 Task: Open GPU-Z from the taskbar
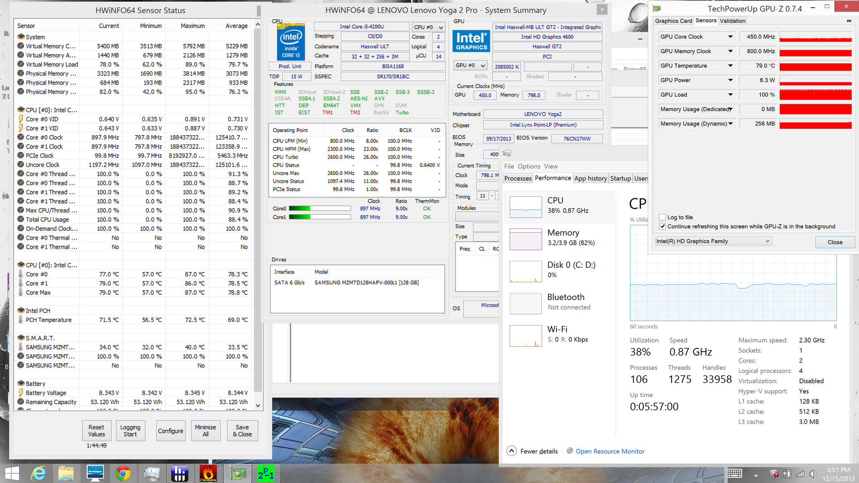238,473
